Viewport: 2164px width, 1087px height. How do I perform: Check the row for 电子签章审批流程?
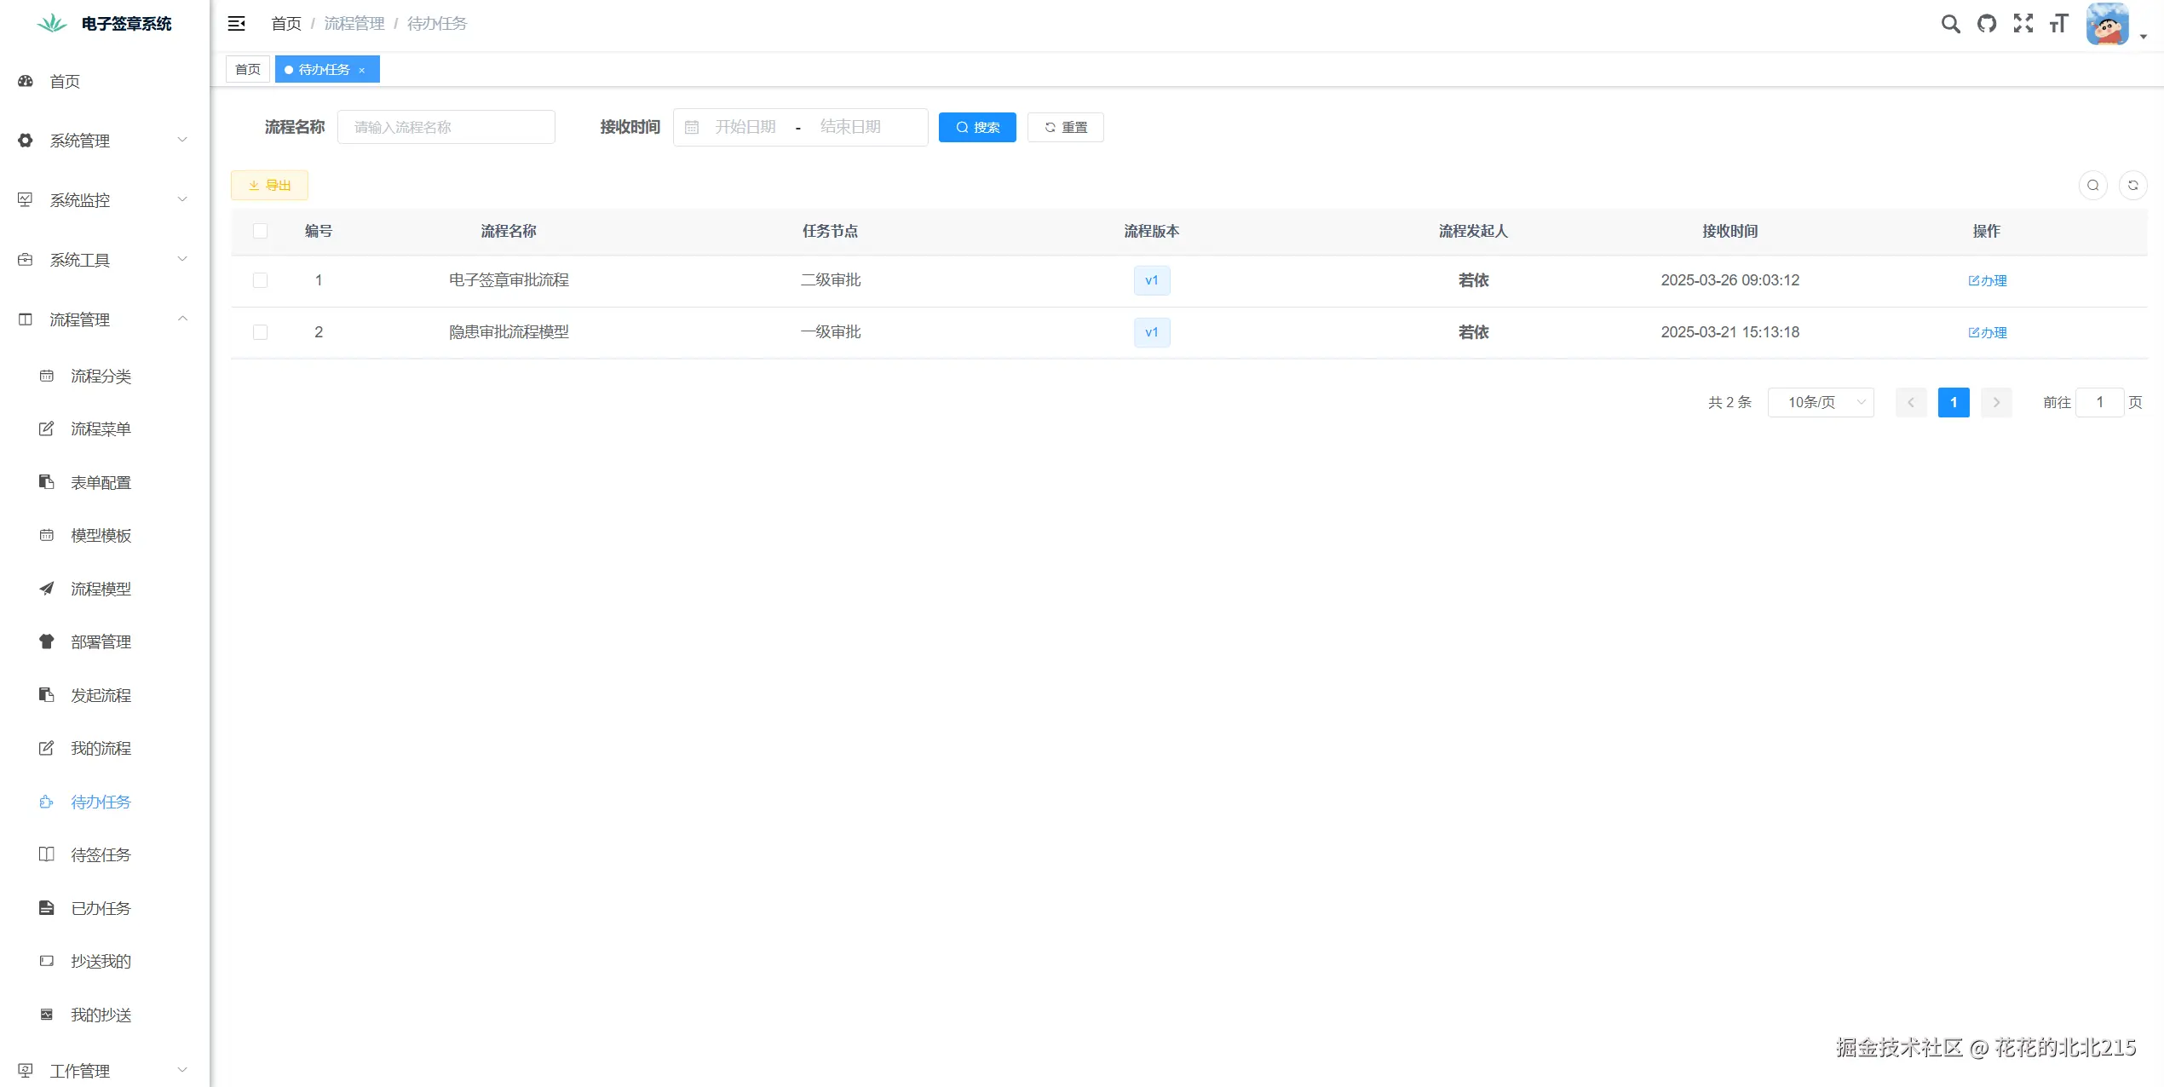(x=260, y=280)
